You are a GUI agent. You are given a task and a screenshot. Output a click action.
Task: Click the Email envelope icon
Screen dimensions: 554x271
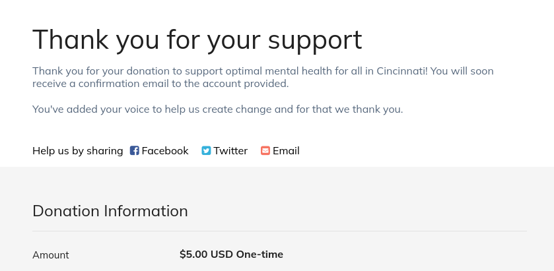(265, 150)
